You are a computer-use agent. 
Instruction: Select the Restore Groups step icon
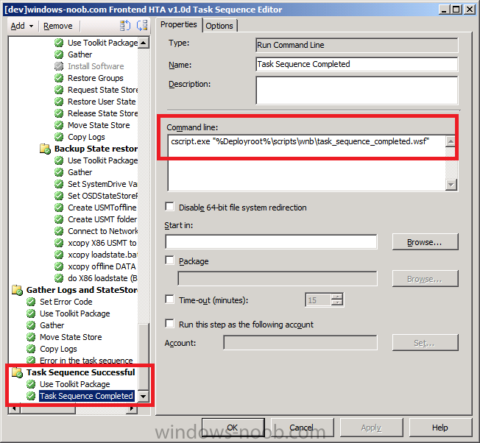(x=59, y=78)
